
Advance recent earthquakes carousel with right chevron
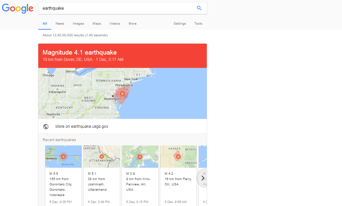(x=203, y=178)
